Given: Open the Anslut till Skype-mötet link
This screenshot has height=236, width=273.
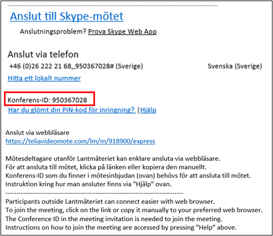Looking at the screenshot, I should tap(67, 16).
